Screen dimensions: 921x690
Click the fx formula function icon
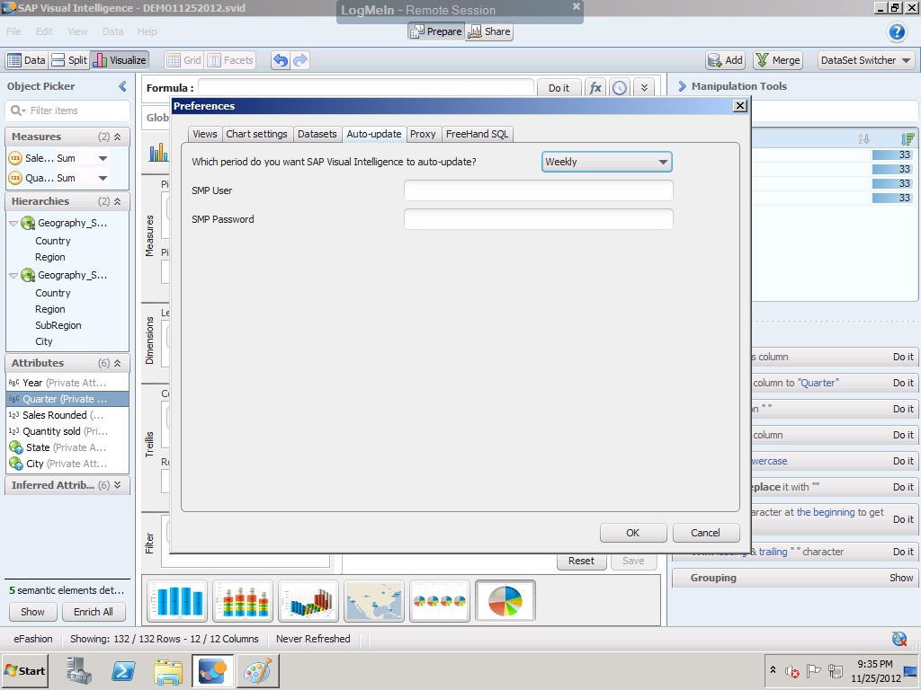[595, 88]
